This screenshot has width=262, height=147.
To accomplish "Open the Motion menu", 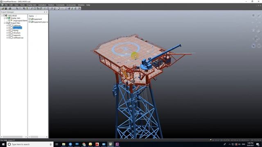I will (51, 5).
